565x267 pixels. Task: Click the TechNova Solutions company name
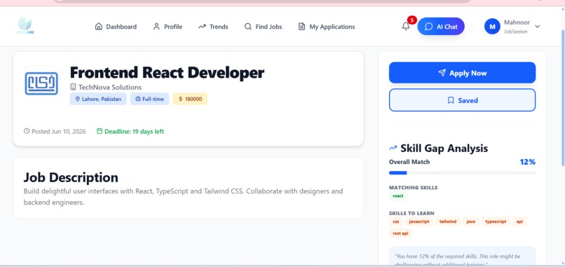tap(110, 87)
